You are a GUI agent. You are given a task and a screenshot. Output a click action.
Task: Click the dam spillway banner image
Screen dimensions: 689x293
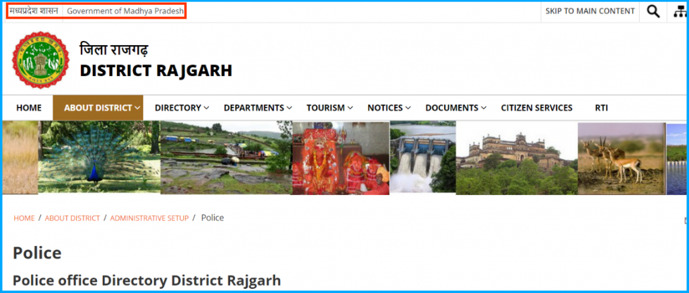[x=423, y=157]
